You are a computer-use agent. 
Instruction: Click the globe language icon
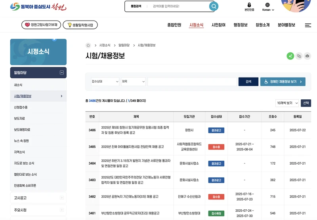pyautogui.click(x=267, y=5)
